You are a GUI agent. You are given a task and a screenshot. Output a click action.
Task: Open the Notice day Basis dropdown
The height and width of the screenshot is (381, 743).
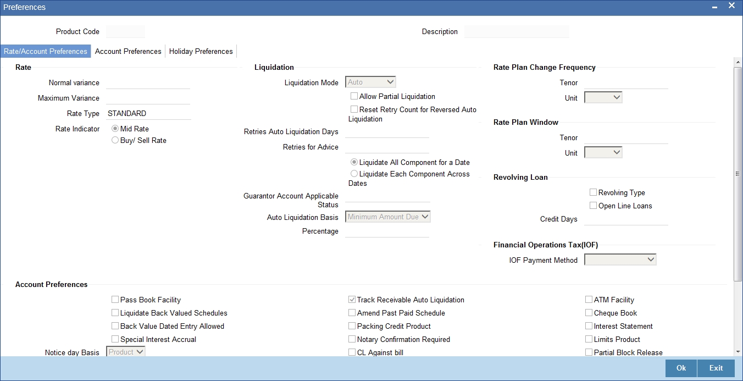point(125,352)
